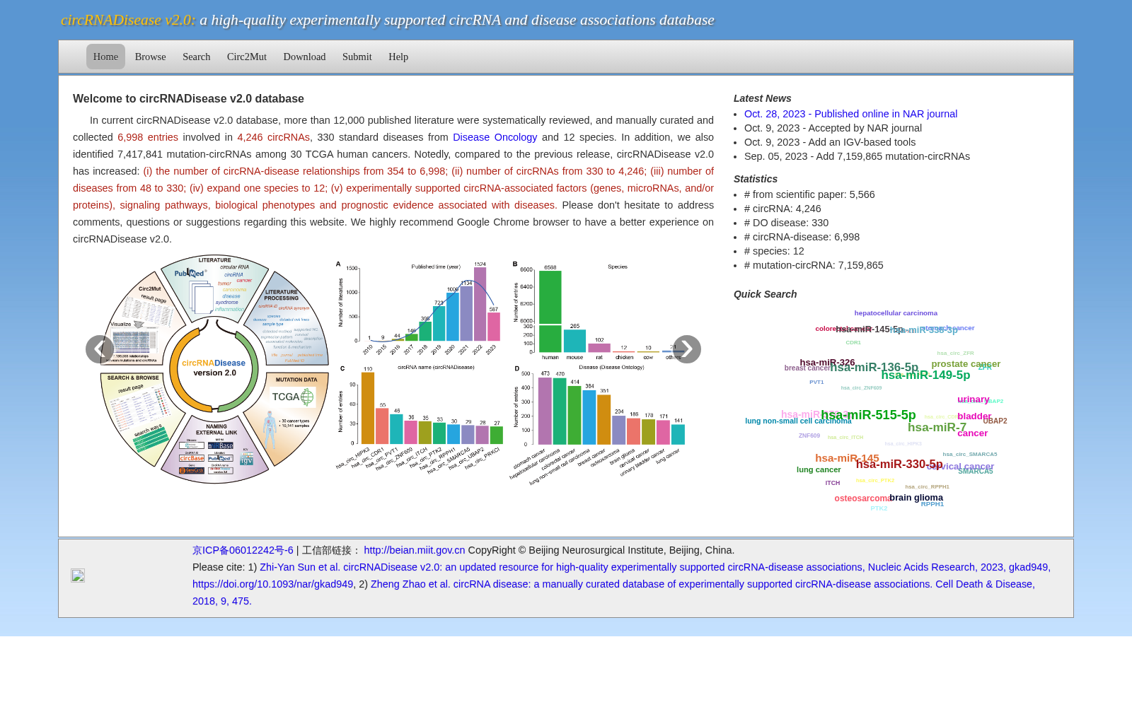Select 'hsa_circ_HIPK3' in word cloud
This screenshot has height=707, width=1132.
point(903,444)
